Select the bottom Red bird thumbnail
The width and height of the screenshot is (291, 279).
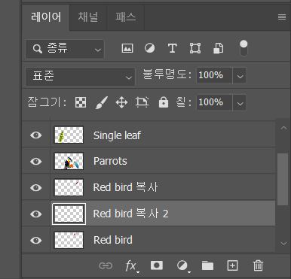[x=69, y=240]
